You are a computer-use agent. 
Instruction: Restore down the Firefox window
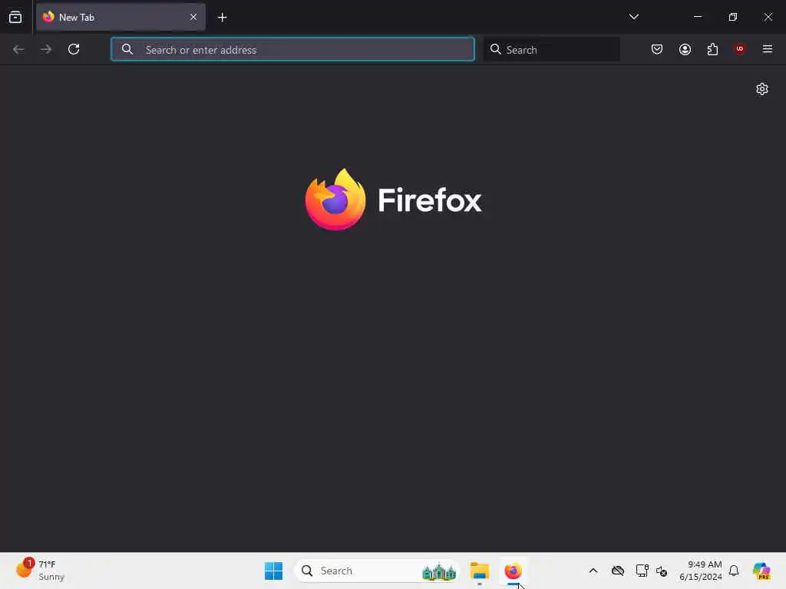732,17
